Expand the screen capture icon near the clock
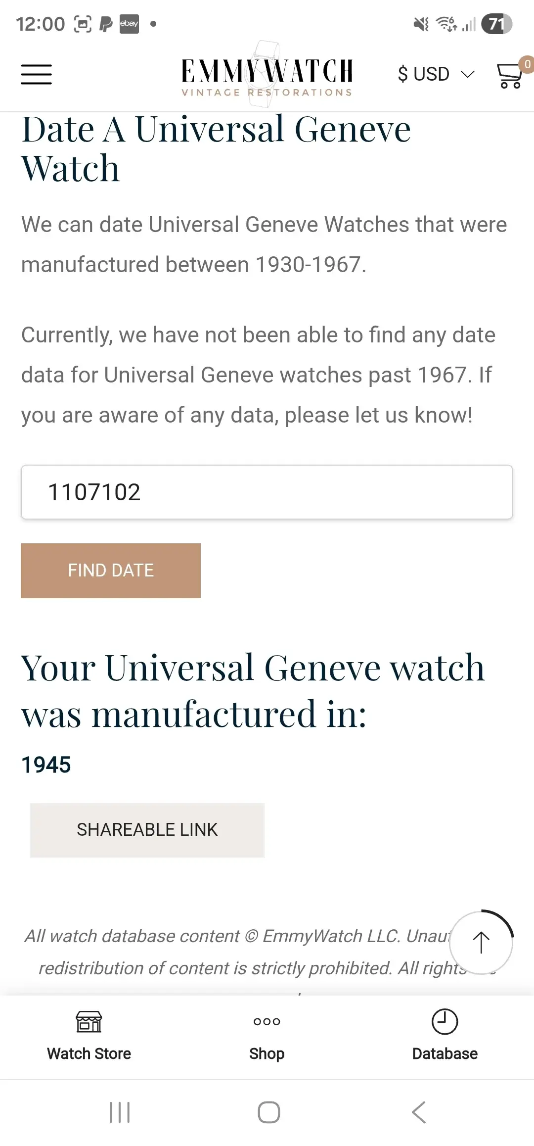534x1146 pixels. [x=83, y=23]
